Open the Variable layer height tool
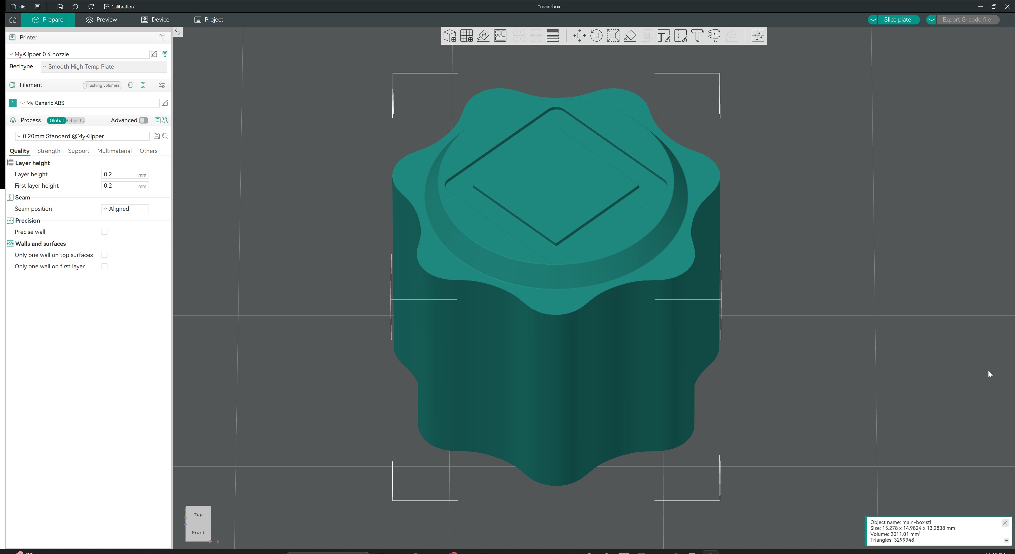 [553, 36]
